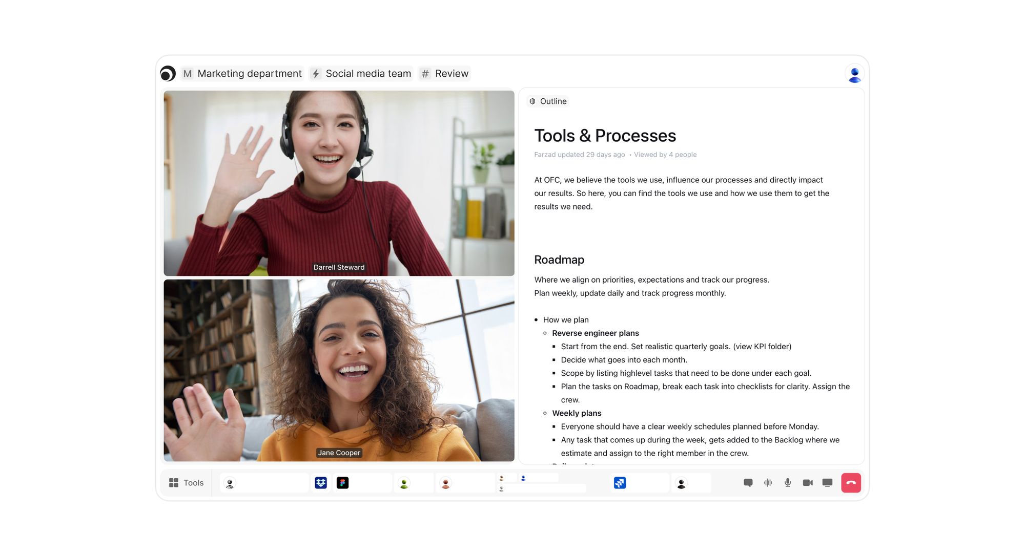
Task: Click the audio waveform icon
Action: pyautogui.click(x=768, y=483)
